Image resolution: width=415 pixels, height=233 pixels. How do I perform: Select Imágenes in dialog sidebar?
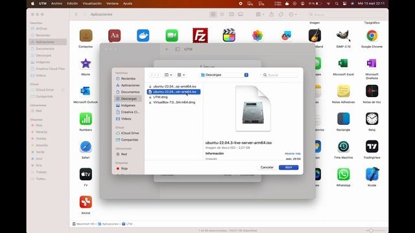pos(128,105)
